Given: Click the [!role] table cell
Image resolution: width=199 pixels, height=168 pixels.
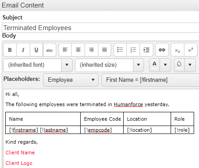Looking at the screenshot, I should 183,130.
